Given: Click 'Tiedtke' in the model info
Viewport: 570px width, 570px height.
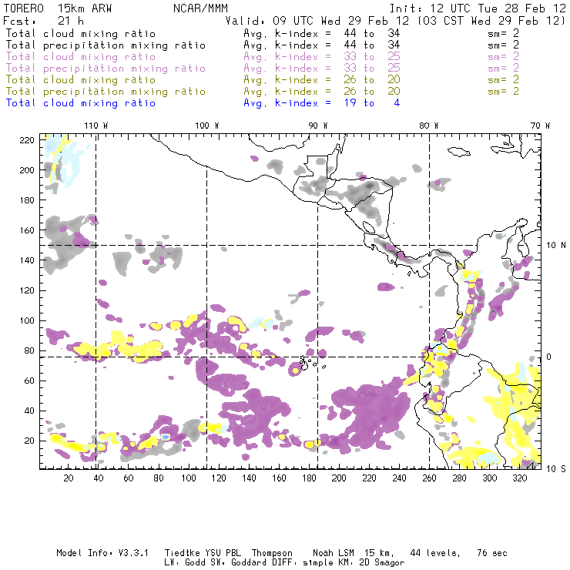Looking at the screenshot, I should pyautogui.click(x=183, y=553).
